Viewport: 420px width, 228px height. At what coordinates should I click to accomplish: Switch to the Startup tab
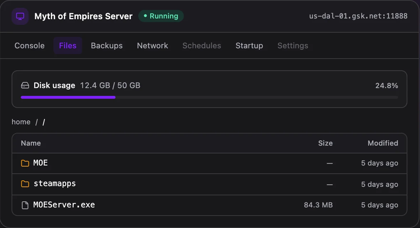(x=249, y=46)
